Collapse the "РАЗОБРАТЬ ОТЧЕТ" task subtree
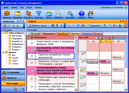The width and height of the screenshot is (129, 93). pyautogui.click(x=35, y=49)
